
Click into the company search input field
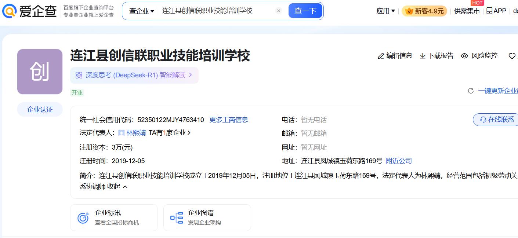(x=217, y=11)
